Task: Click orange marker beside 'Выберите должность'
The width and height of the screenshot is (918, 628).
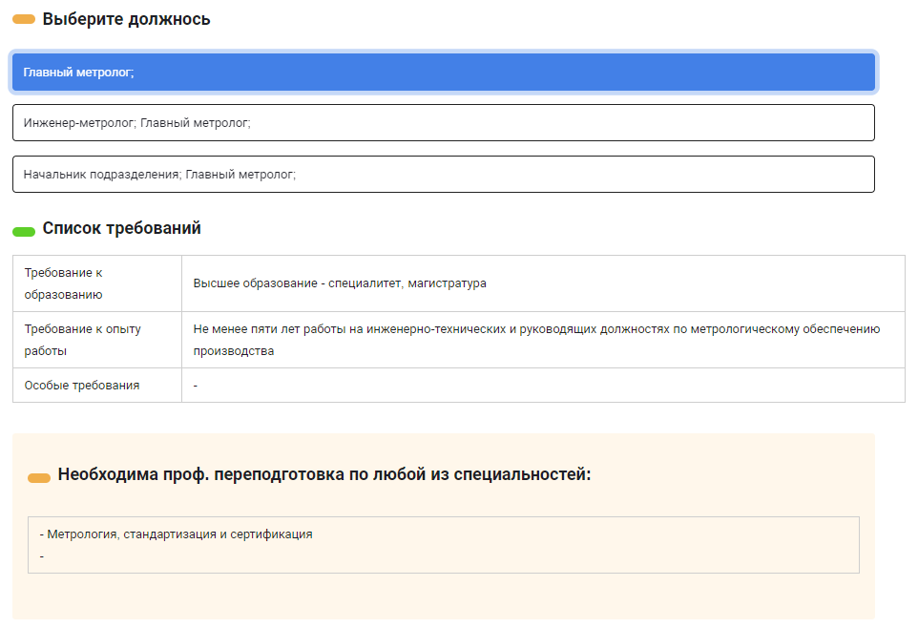Action: pyautogui.click(x=24, y=19)
